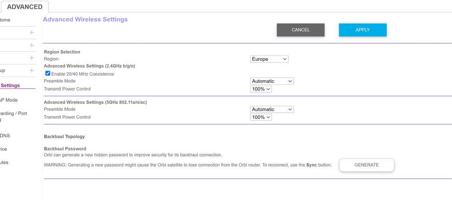Open 2.4GHz Transmit Power Control dropdown
Screen dimensions: 452x200
261,89
